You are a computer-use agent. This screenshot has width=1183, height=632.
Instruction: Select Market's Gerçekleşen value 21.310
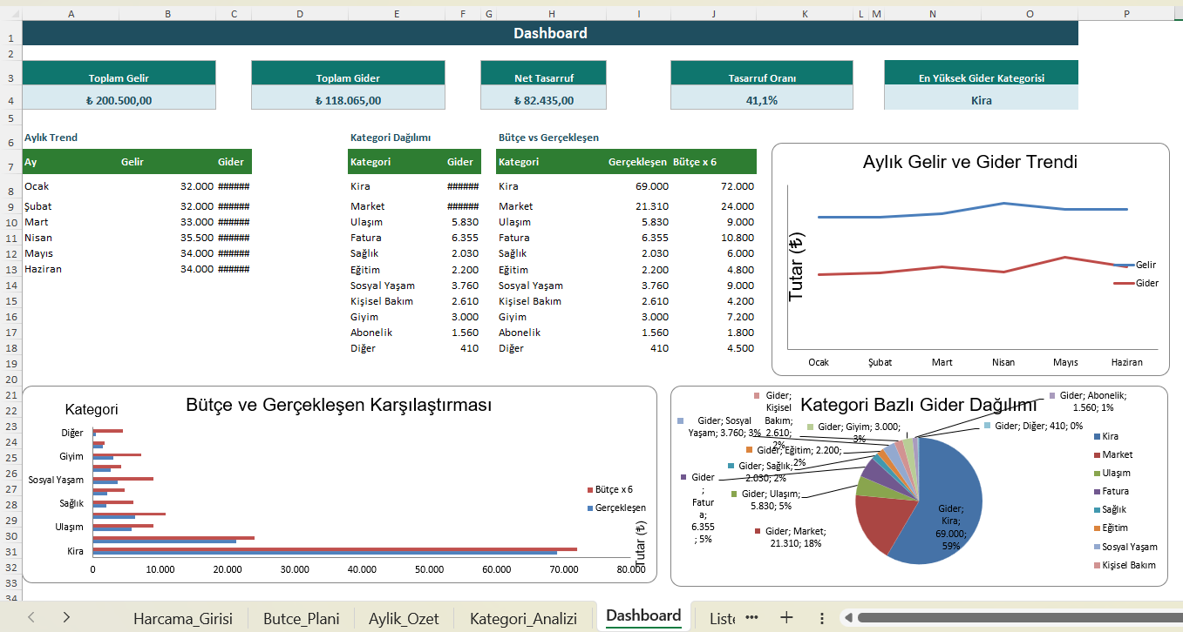pyautogui.click(x=639, y=206)
